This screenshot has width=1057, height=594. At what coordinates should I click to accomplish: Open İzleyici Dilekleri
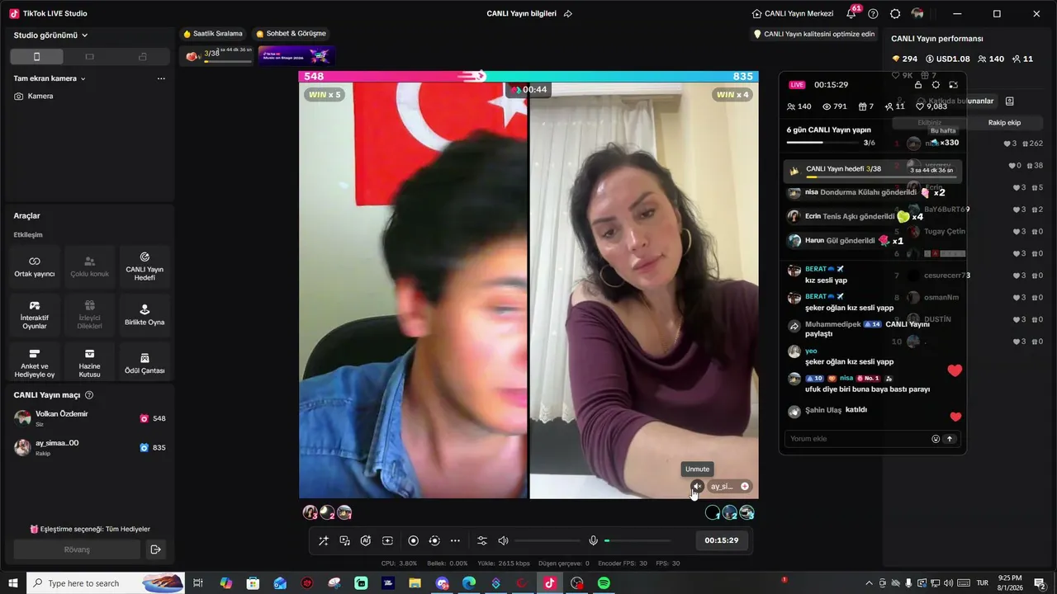coord(89,314)
